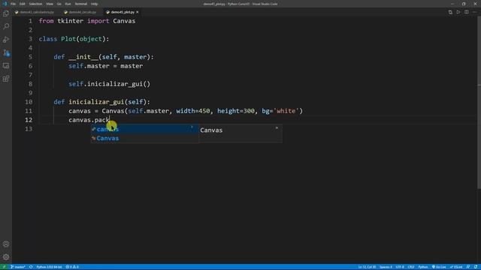Click line number 3 in gutter
Screen dimensions: 481x270
click(x=30, y=39)
